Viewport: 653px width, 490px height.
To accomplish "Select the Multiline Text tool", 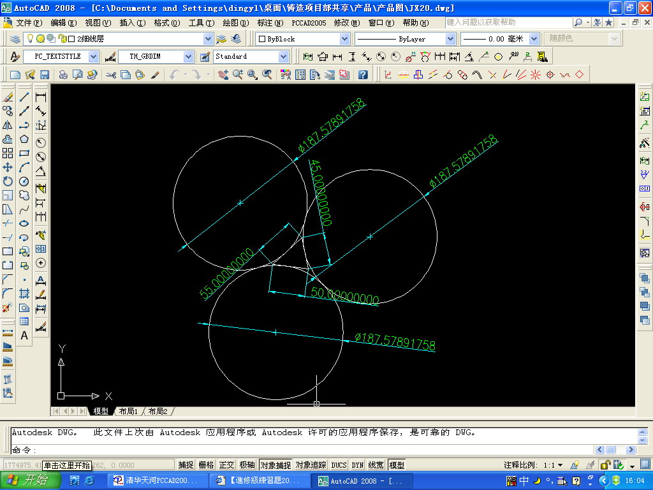I will (24, 336).
